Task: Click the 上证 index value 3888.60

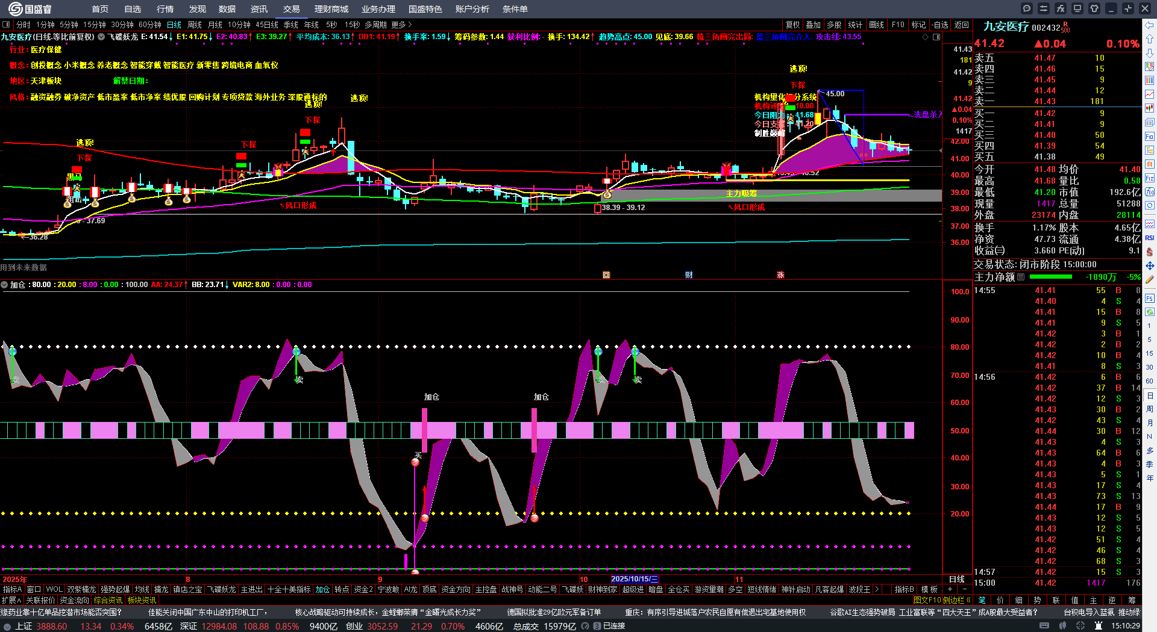Action: (x=52, y=626)
